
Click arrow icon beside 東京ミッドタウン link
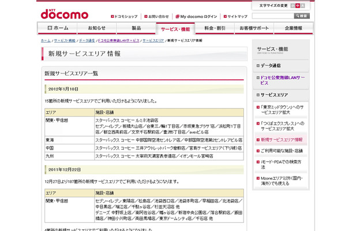click(x=258, y=107)
